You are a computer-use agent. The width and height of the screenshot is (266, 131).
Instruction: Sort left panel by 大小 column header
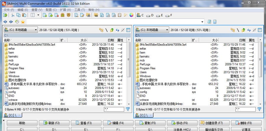click(77, 40)
